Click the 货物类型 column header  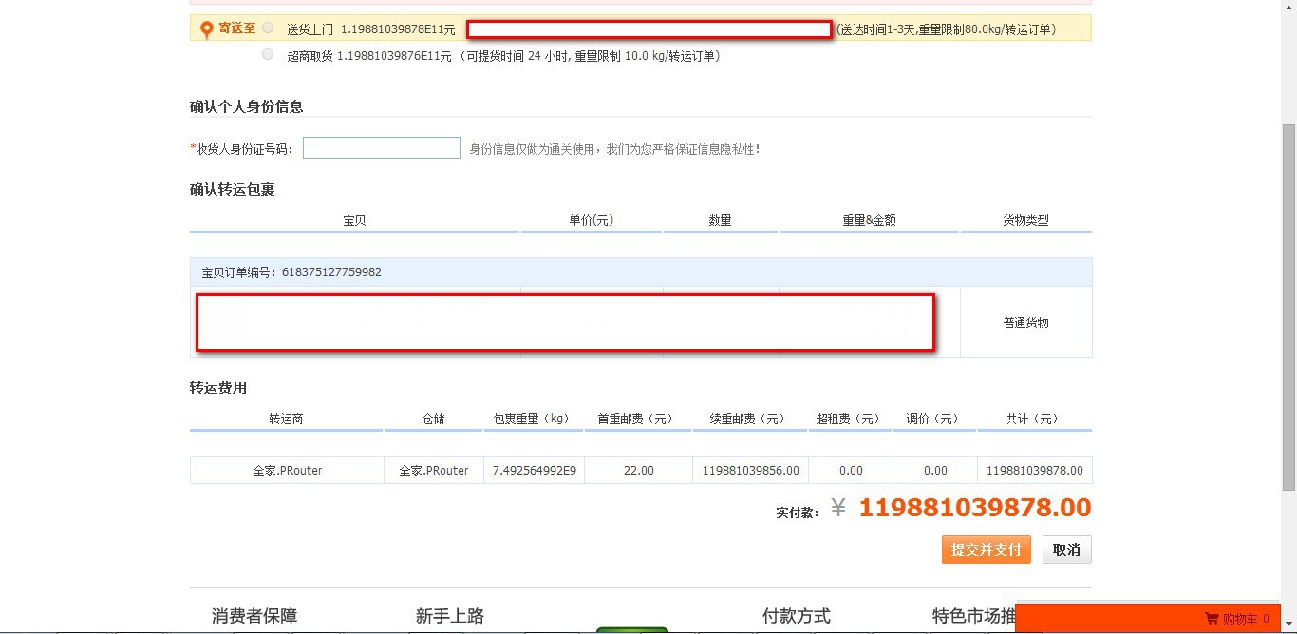click(1026, 220)
